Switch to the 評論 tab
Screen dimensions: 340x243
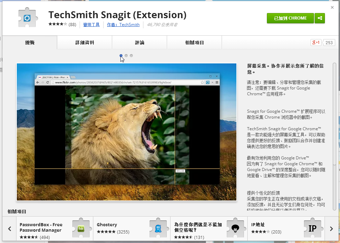click(x=139, y=42)
